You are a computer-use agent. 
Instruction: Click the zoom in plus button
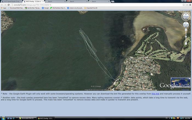[186, 30]
